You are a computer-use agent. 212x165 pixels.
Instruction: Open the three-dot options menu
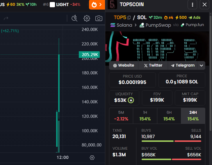[x=193, y=5]
